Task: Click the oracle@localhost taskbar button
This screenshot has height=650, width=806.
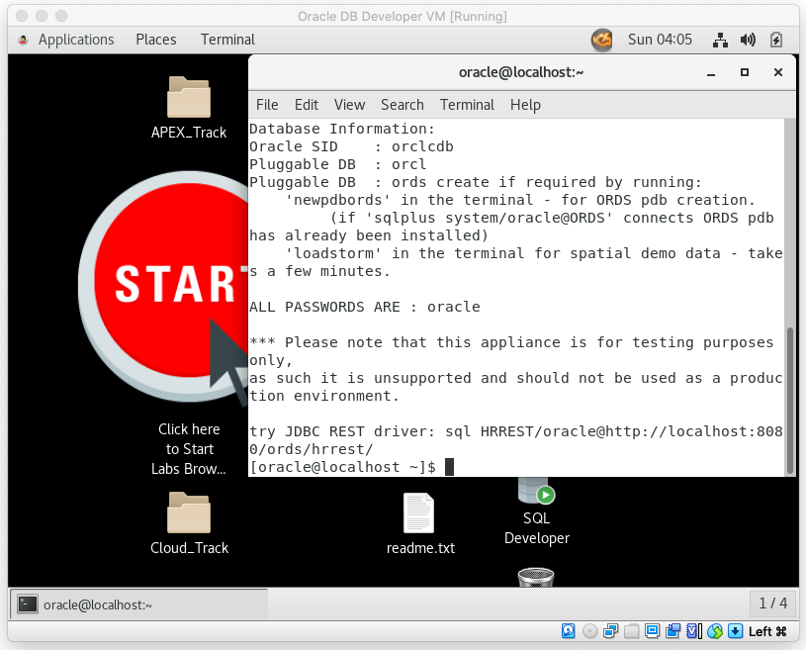Action: (x=138, y=604)
